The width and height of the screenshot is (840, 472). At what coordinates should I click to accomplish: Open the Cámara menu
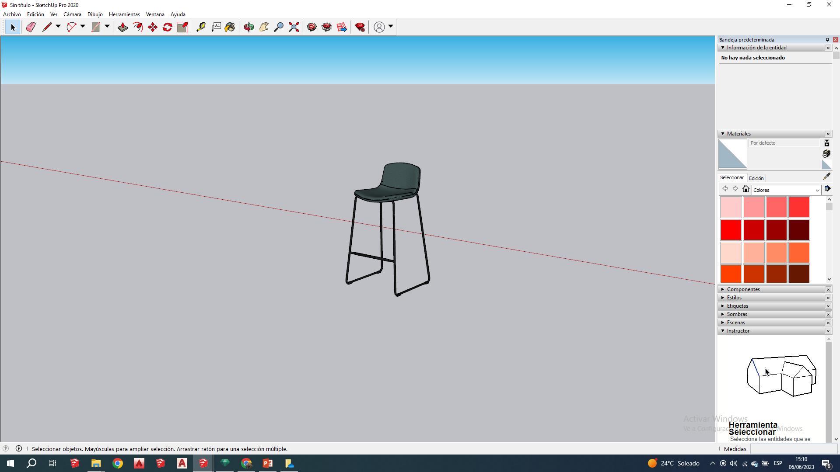click(72, 14)
